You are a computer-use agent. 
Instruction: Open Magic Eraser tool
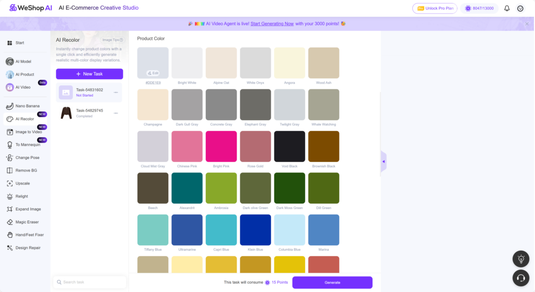[x=22, y=222]
